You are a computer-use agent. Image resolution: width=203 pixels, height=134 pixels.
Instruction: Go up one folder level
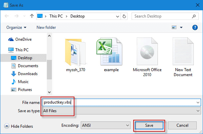coord(32,16)
